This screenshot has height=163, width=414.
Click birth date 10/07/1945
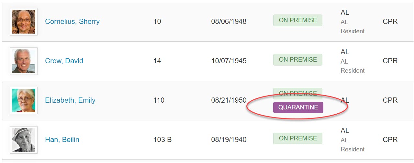[x=229, y=61]
